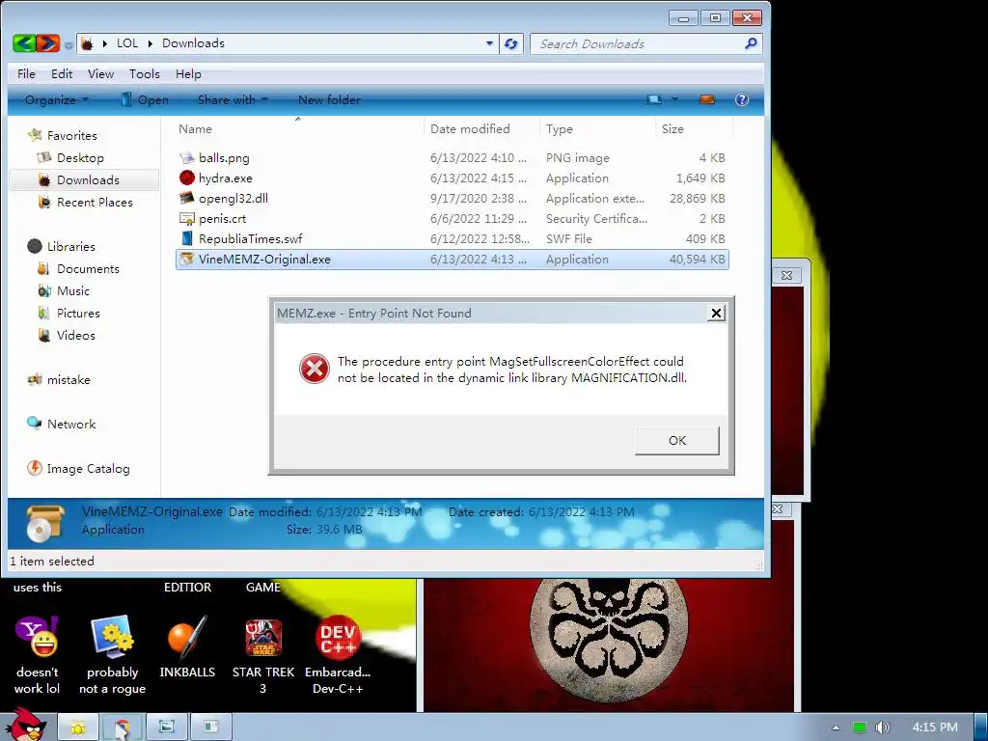Screen dimensions: 988x741
Task: Click VineMEMZ-Original.exe file icon
Action: 186,259
